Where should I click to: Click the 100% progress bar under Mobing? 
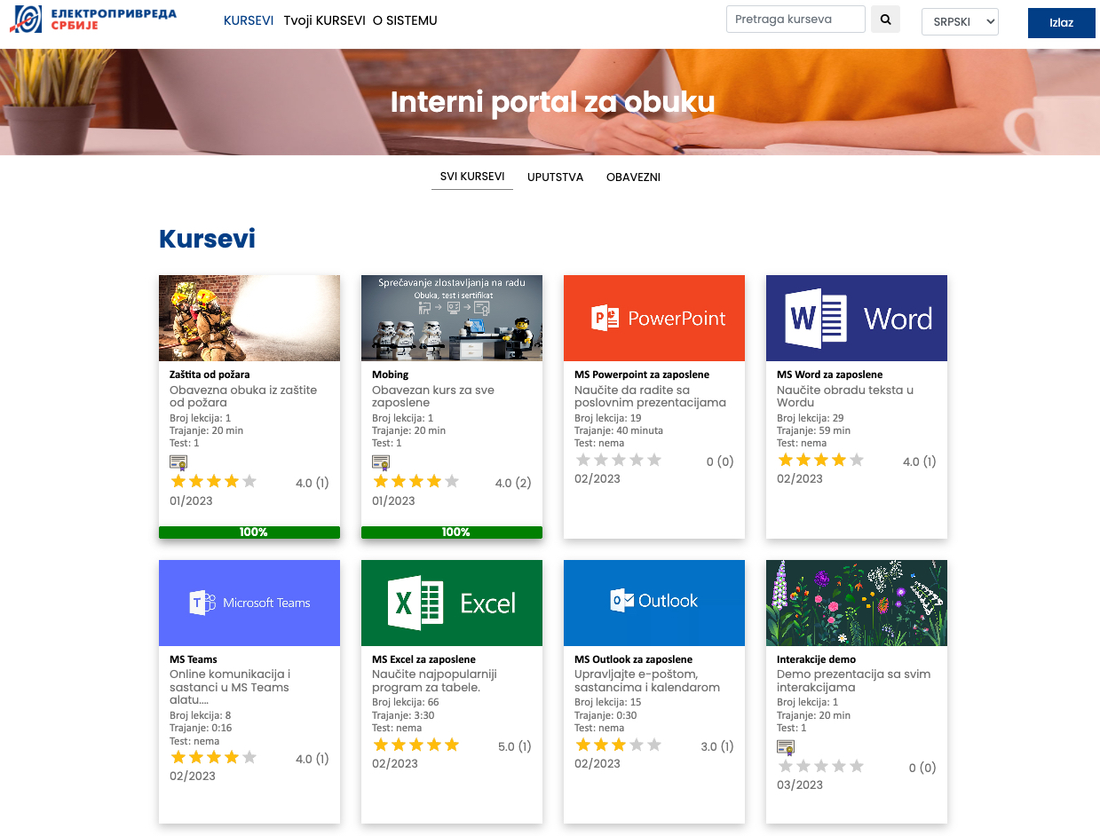click(451, 532)
